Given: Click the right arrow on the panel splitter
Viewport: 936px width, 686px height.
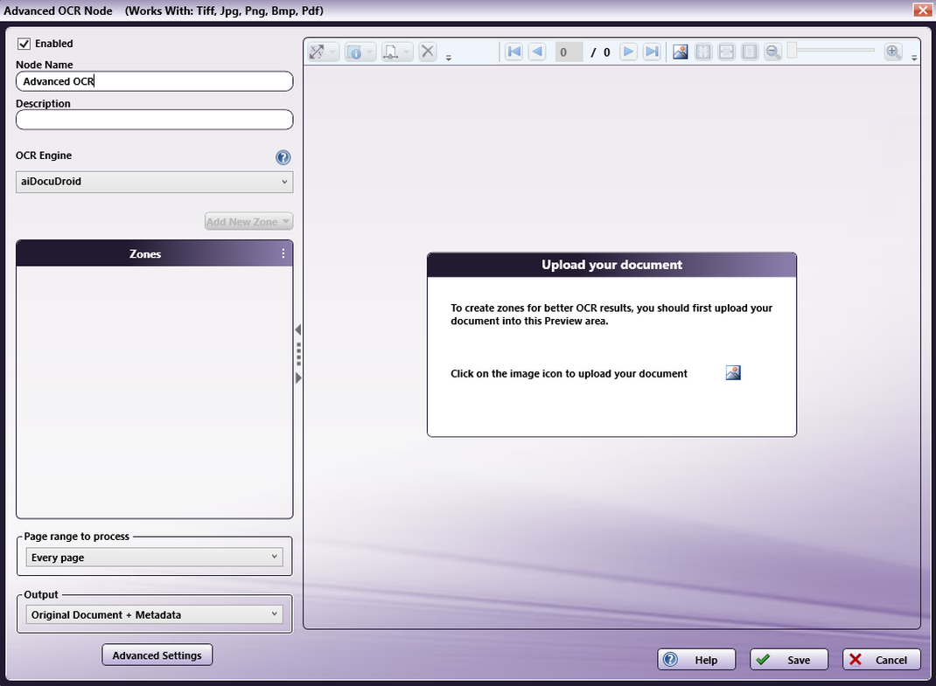Looking at the screenshot, I should 298,378.
